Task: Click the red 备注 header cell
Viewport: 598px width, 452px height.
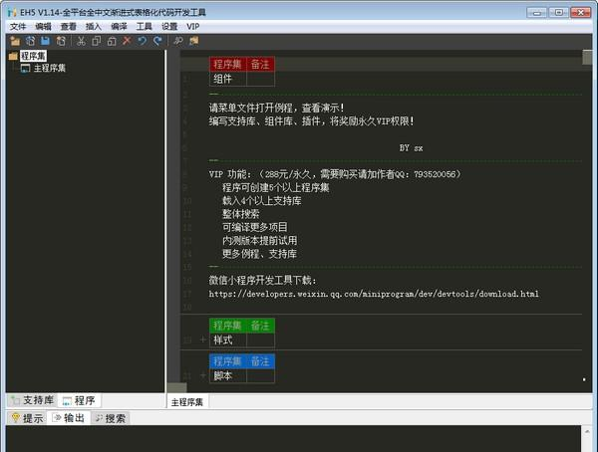Action: [260, 64]
